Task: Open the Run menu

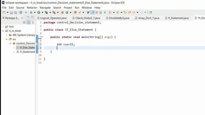Action: coord(77,8)
